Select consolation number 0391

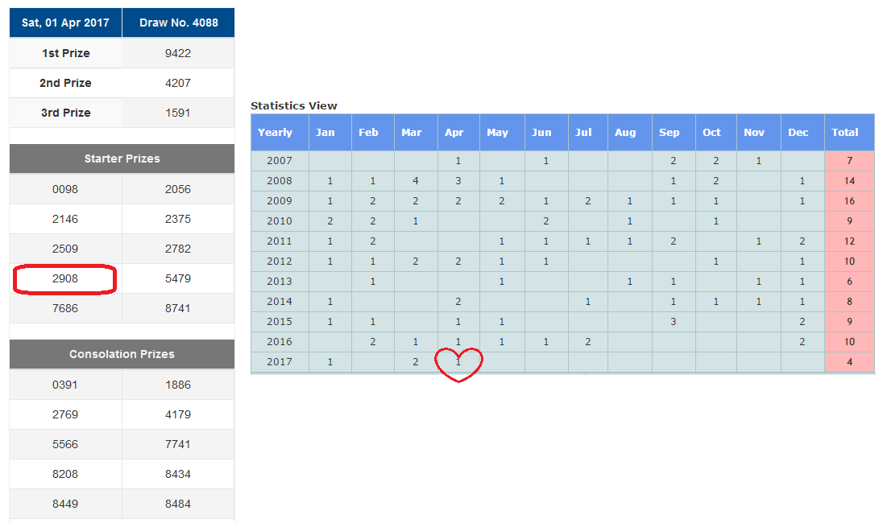[x=65, y=385]
